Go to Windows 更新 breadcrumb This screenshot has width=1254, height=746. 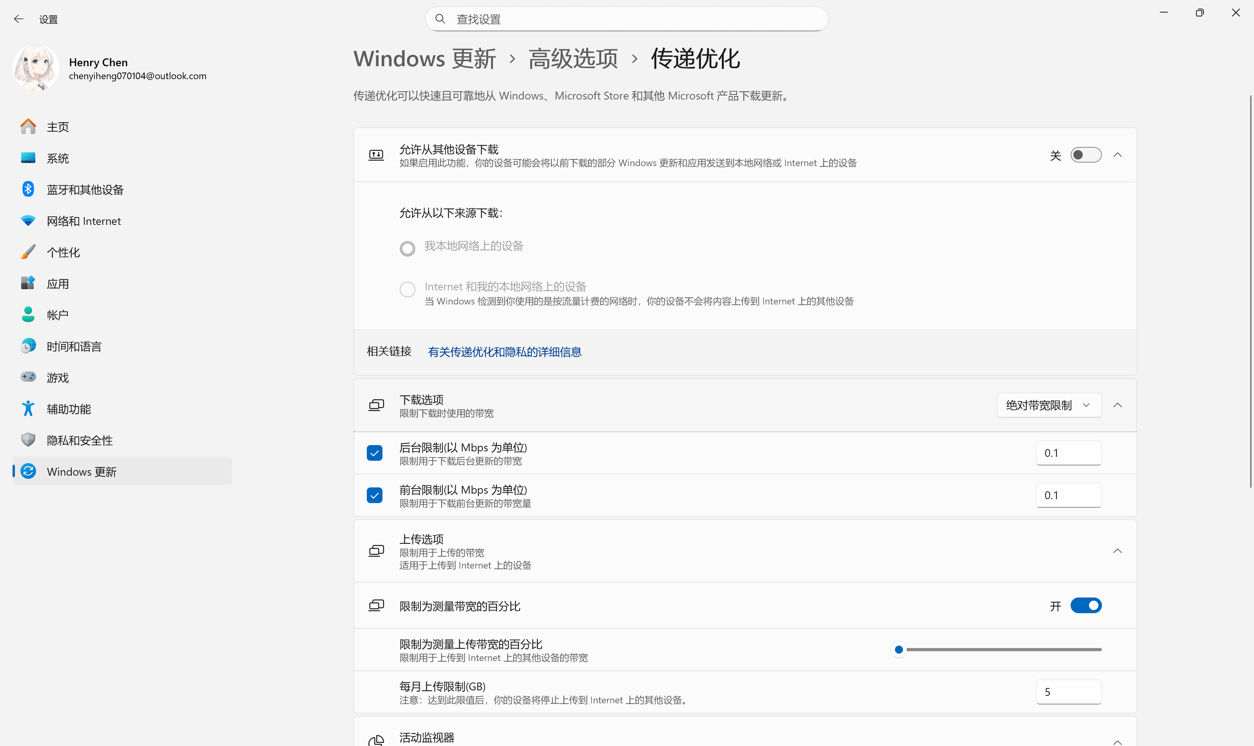(424, 59)
